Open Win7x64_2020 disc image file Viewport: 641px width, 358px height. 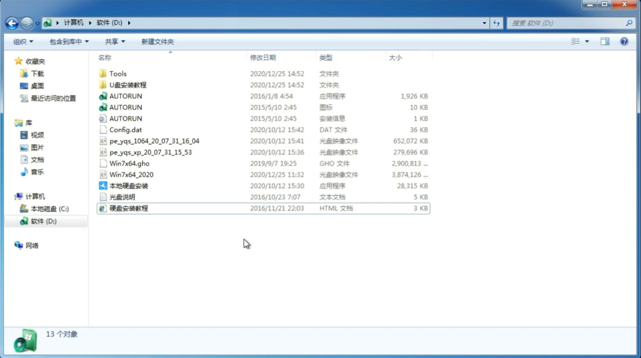(131, 174)
